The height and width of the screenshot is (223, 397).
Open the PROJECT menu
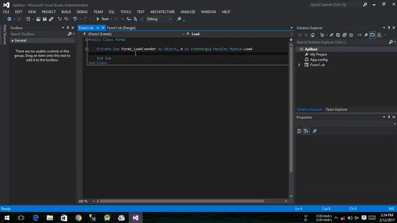48,12
